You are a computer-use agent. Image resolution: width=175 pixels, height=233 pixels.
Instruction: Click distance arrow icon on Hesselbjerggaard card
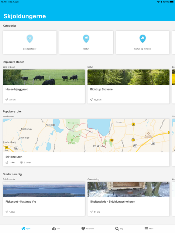click(x=7, y=100)
